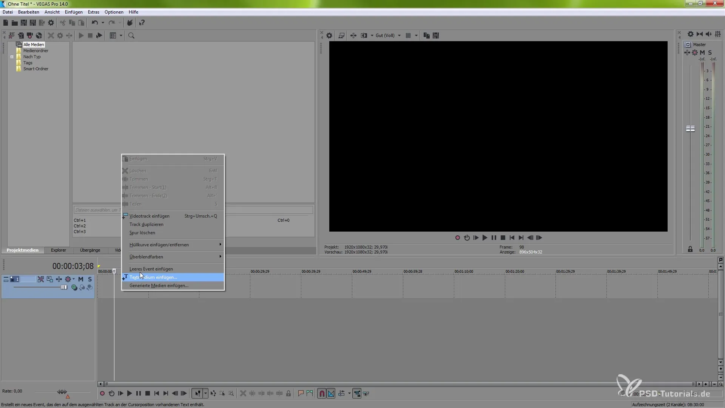
Task: Open video output FX icon in preview
Action: (x=353, y=36)
